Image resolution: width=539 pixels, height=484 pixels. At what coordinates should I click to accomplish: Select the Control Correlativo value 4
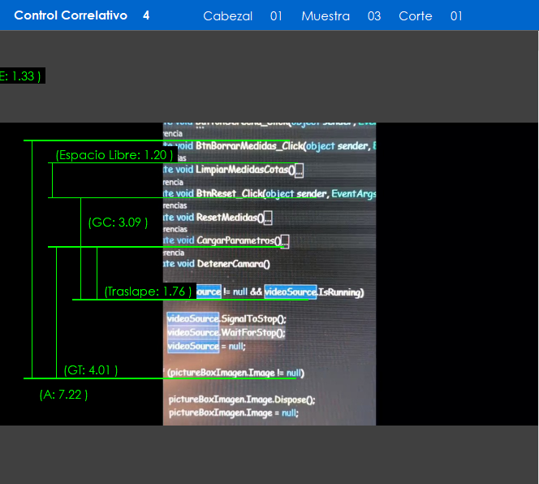tap(146, 15)
